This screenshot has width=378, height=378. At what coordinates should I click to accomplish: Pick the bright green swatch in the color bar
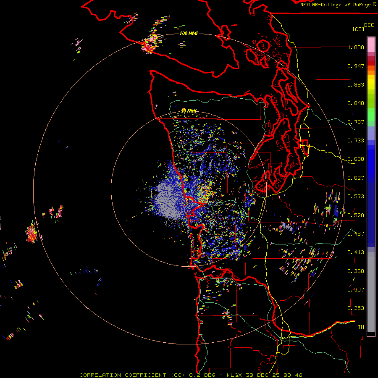[x=371, y=115]
